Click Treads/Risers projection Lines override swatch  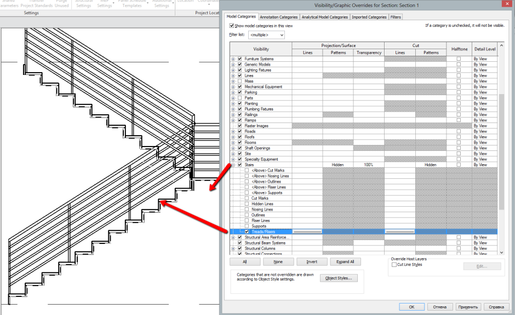point(307,232)
